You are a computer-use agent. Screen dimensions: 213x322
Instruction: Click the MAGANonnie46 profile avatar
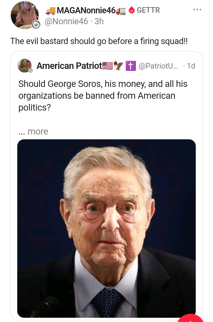coord(25,15)
